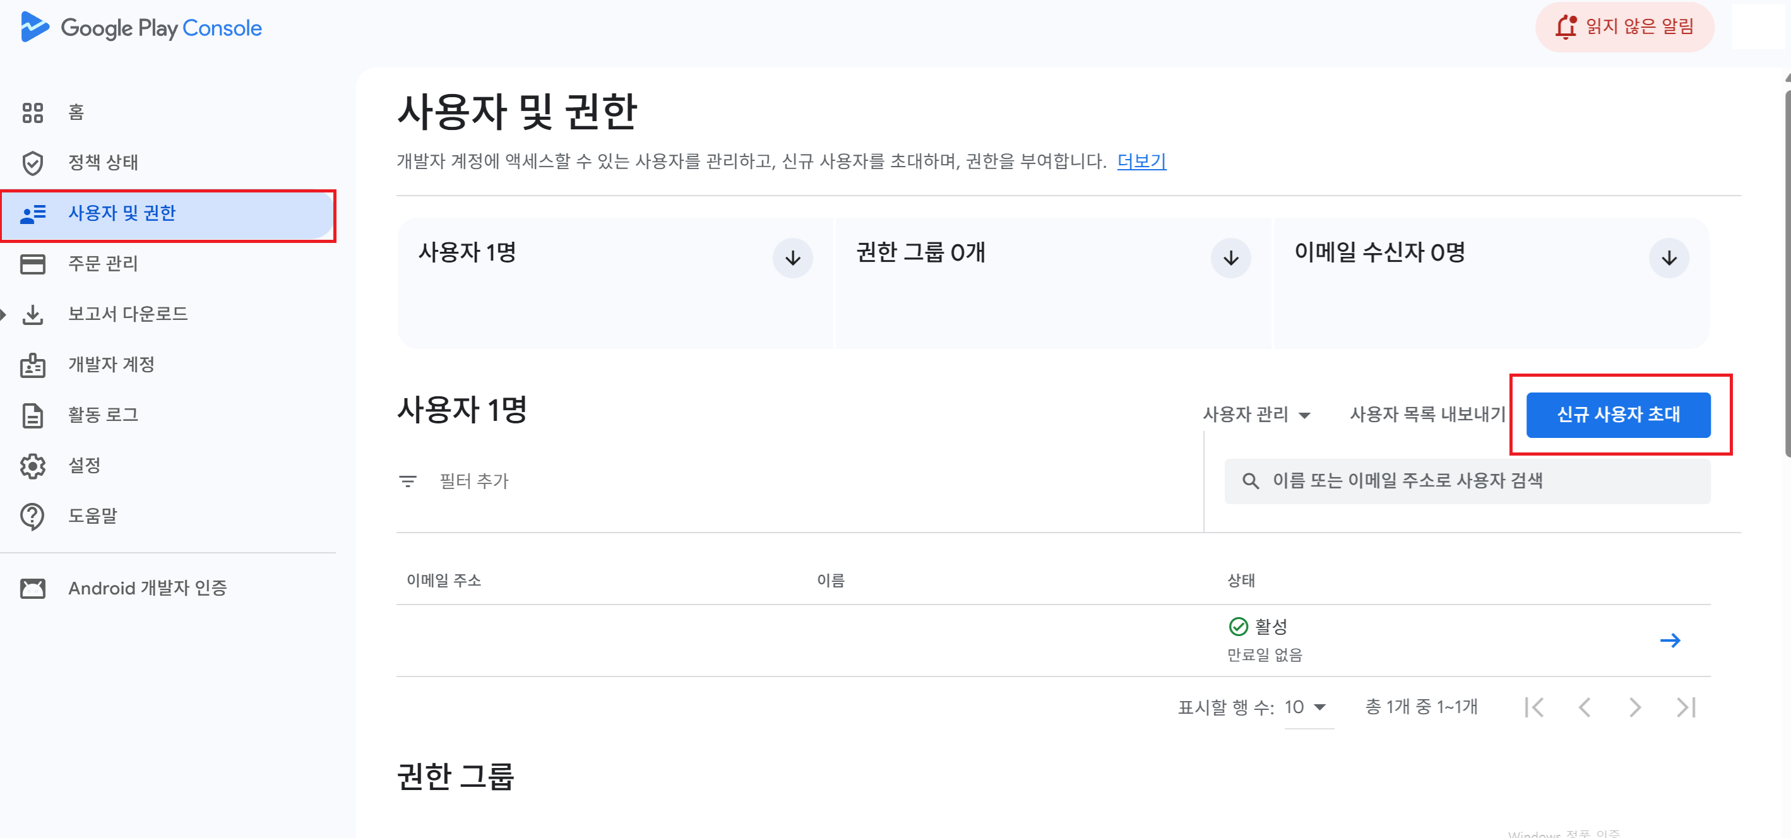The image size is (1791, 838).
Task: Click the 주문 관리 card icon
Action: click(x=33, y=264)
